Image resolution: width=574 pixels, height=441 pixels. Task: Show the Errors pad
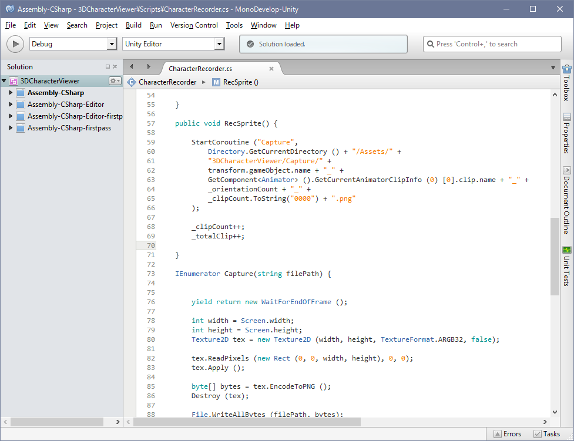[x=506, y=434]
